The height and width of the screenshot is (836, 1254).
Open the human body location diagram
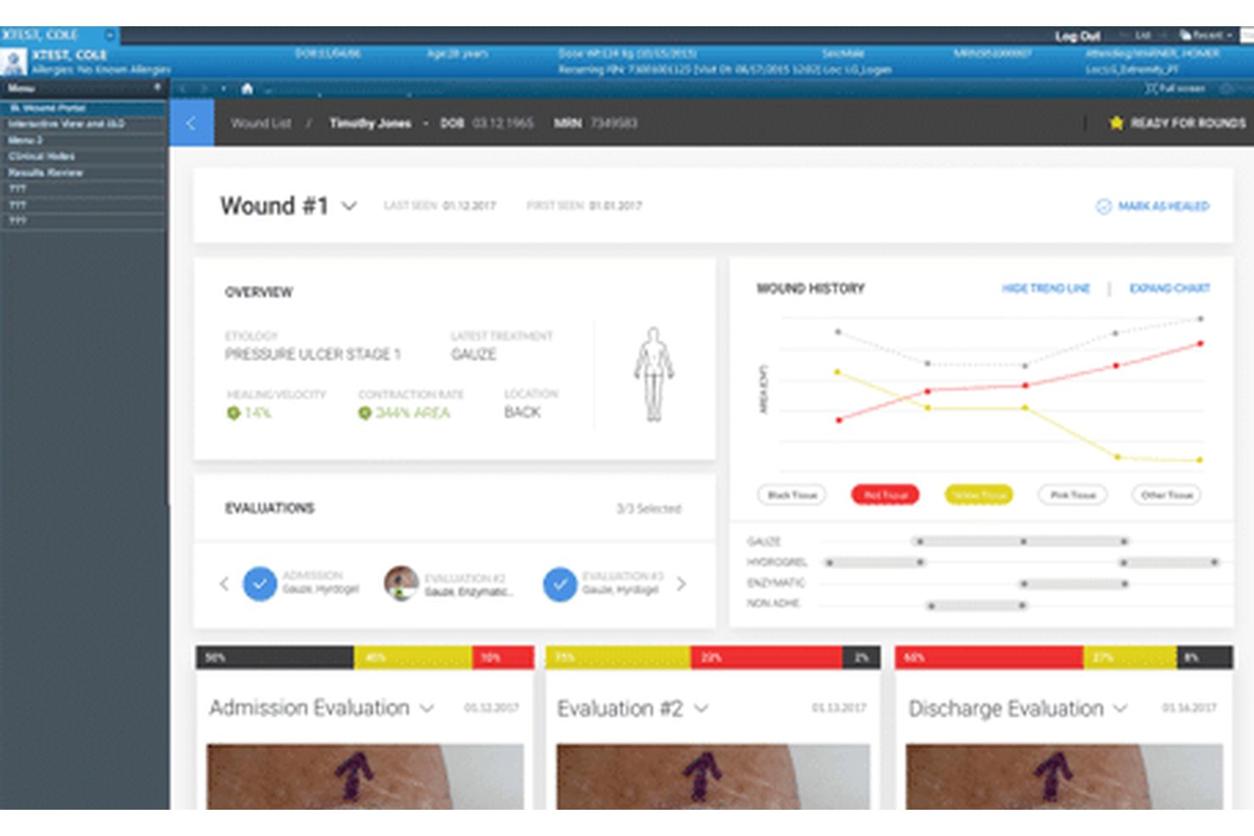[x=653, y=374]
